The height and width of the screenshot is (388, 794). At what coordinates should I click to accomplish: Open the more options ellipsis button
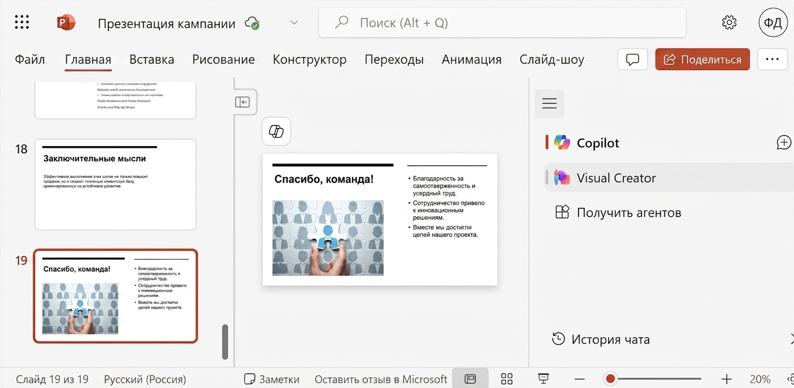pyautogui.click(x=772, y=59)
